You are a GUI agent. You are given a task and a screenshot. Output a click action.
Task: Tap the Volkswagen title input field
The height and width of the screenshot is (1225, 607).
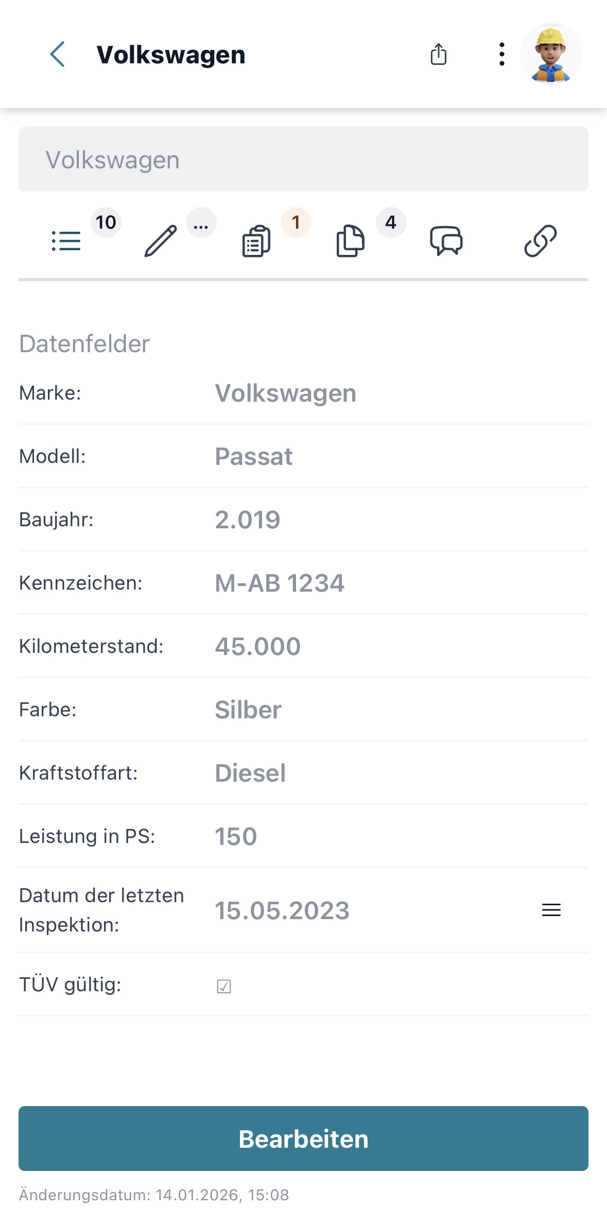click(303, 160)
